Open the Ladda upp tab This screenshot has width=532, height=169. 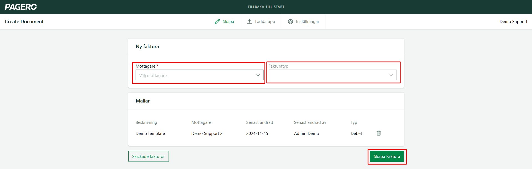261,22
